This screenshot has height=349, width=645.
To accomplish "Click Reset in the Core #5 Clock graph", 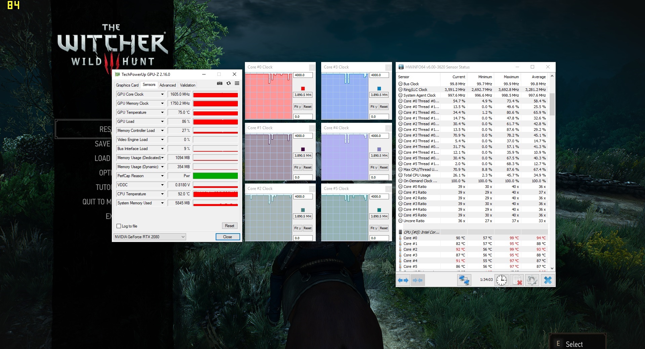I will 384,228.
